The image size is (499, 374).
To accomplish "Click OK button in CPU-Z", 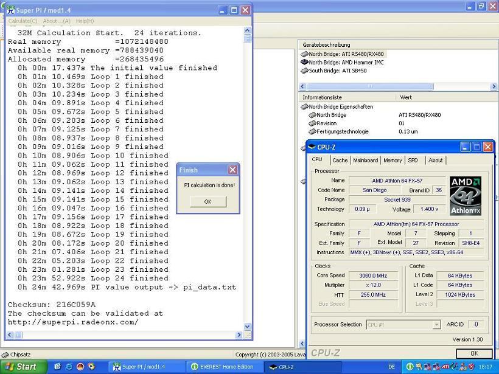I will point(475,353).
